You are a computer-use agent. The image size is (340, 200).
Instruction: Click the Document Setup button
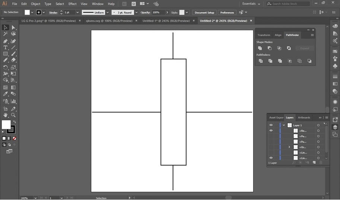click(x=204, y=12)
